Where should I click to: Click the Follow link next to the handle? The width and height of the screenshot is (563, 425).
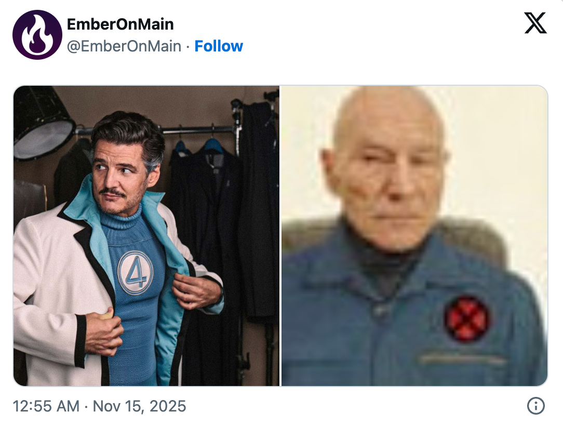(x=219, y=46)
